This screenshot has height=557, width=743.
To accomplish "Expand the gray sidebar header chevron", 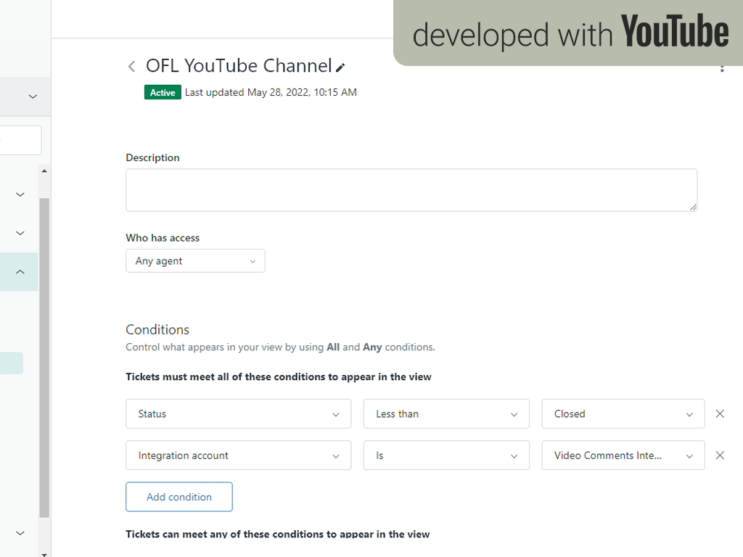I will click(33, 96).
